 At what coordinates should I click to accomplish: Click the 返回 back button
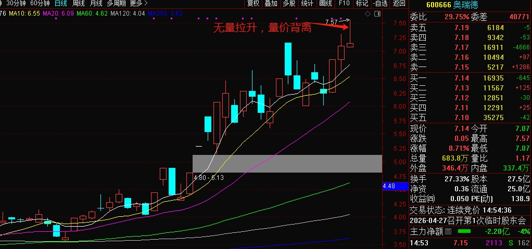pyautogui.click(x=399, y=4)
